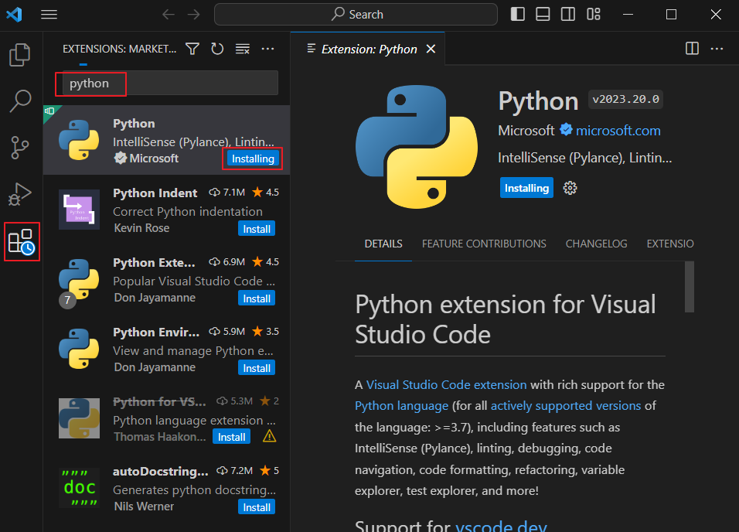Open the microsoft.com publisher link

pyautogui.click(x=618, y=131)
